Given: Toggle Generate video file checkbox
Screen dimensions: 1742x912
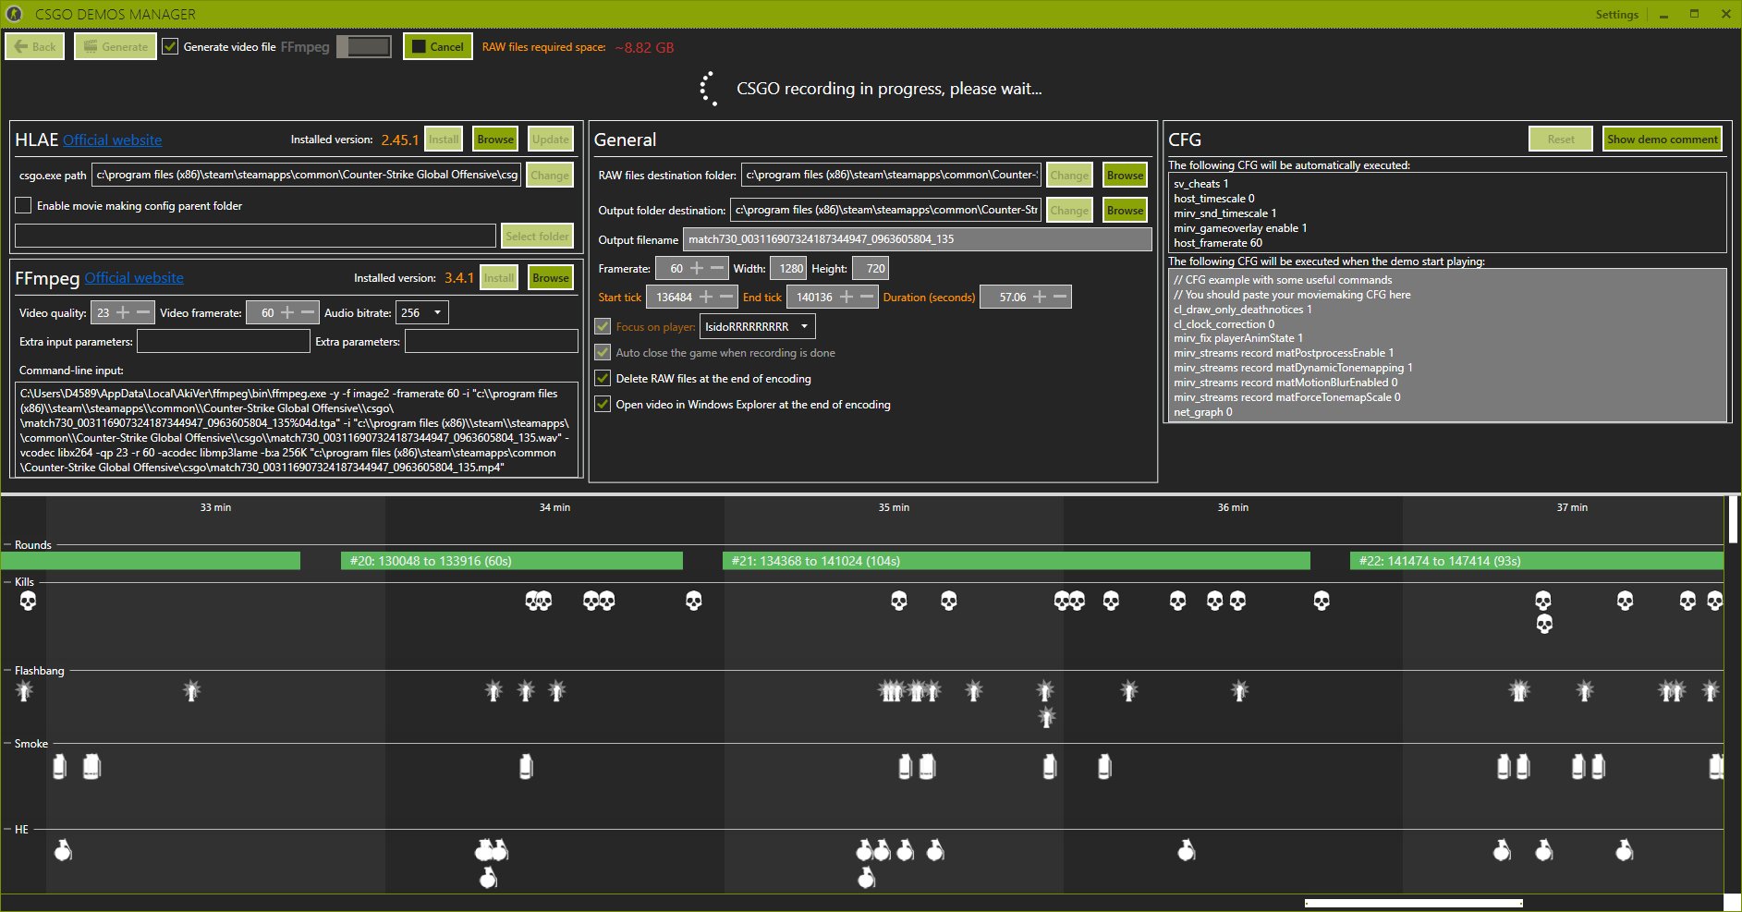Looking at the screenshot, I should [170, 46].
